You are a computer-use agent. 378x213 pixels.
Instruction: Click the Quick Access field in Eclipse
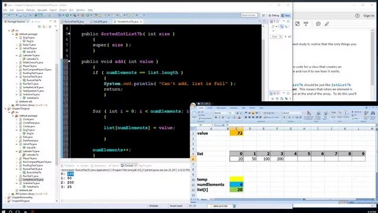pyautogui.click(x=249, y=15)
